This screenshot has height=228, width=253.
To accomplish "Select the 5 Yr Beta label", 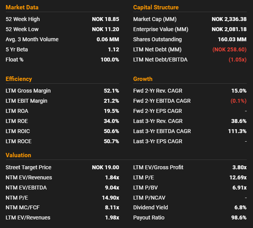I will (17, 49).
